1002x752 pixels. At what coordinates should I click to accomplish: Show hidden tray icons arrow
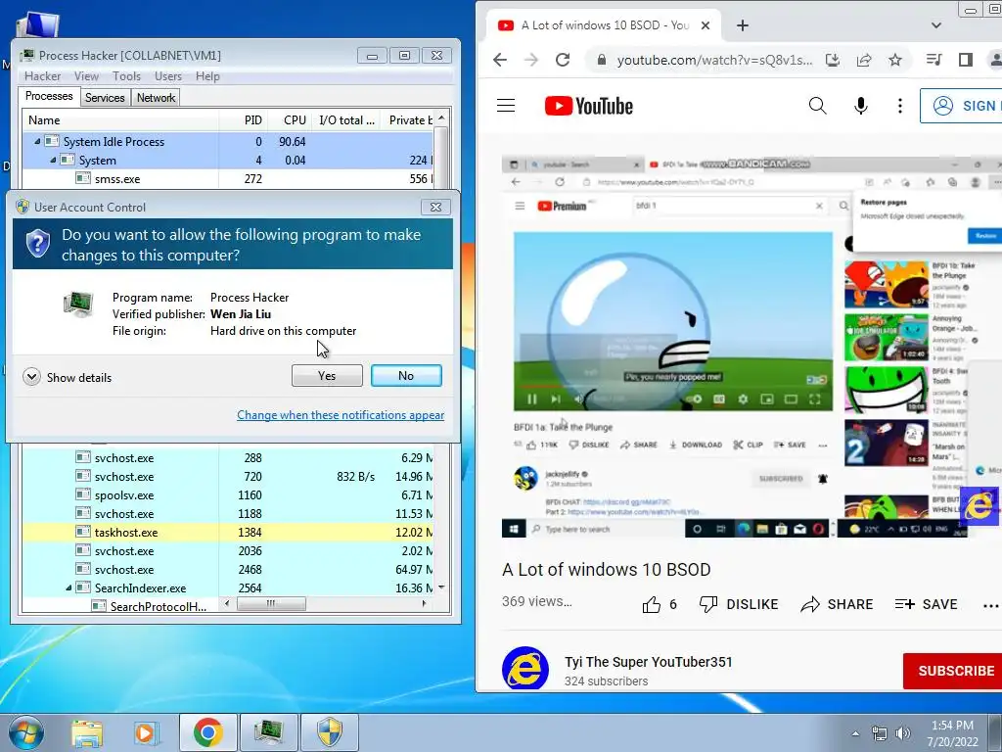point(855,733)
